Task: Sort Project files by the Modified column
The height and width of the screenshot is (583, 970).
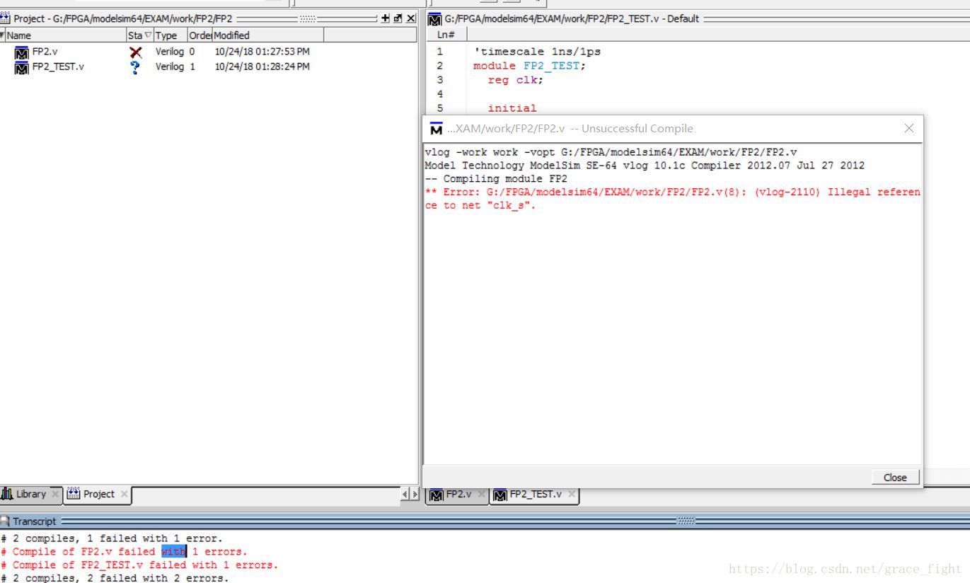Action: pos(267,35)
